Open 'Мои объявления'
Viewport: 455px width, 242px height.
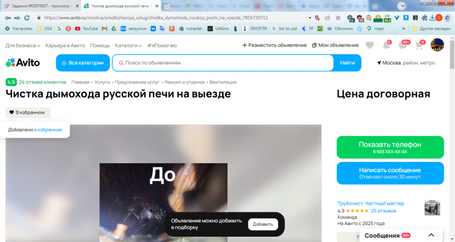(335, 45)
